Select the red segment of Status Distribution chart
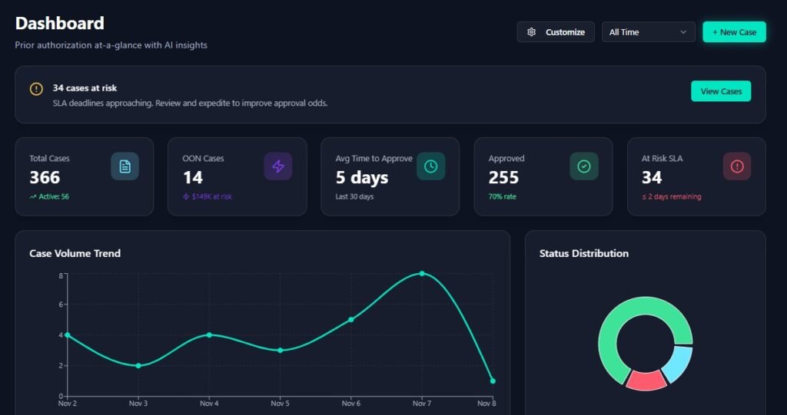The height and width of the screenshot is (415, 787). tap(646, 380)
